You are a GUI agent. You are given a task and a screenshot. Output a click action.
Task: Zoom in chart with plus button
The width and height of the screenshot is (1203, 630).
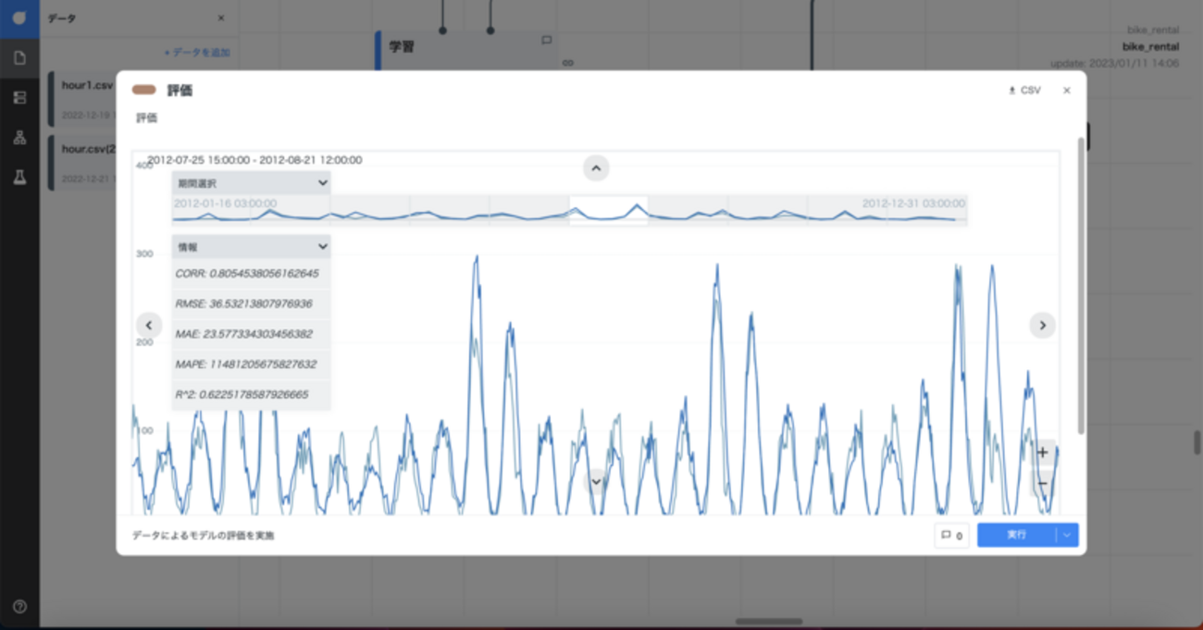click(x=1043, y=452)
